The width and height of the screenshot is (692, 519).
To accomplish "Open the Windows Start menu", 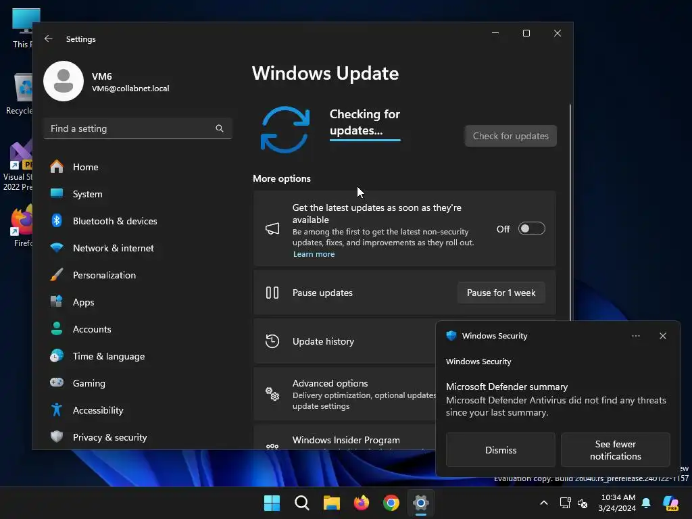I will (272, 503).
